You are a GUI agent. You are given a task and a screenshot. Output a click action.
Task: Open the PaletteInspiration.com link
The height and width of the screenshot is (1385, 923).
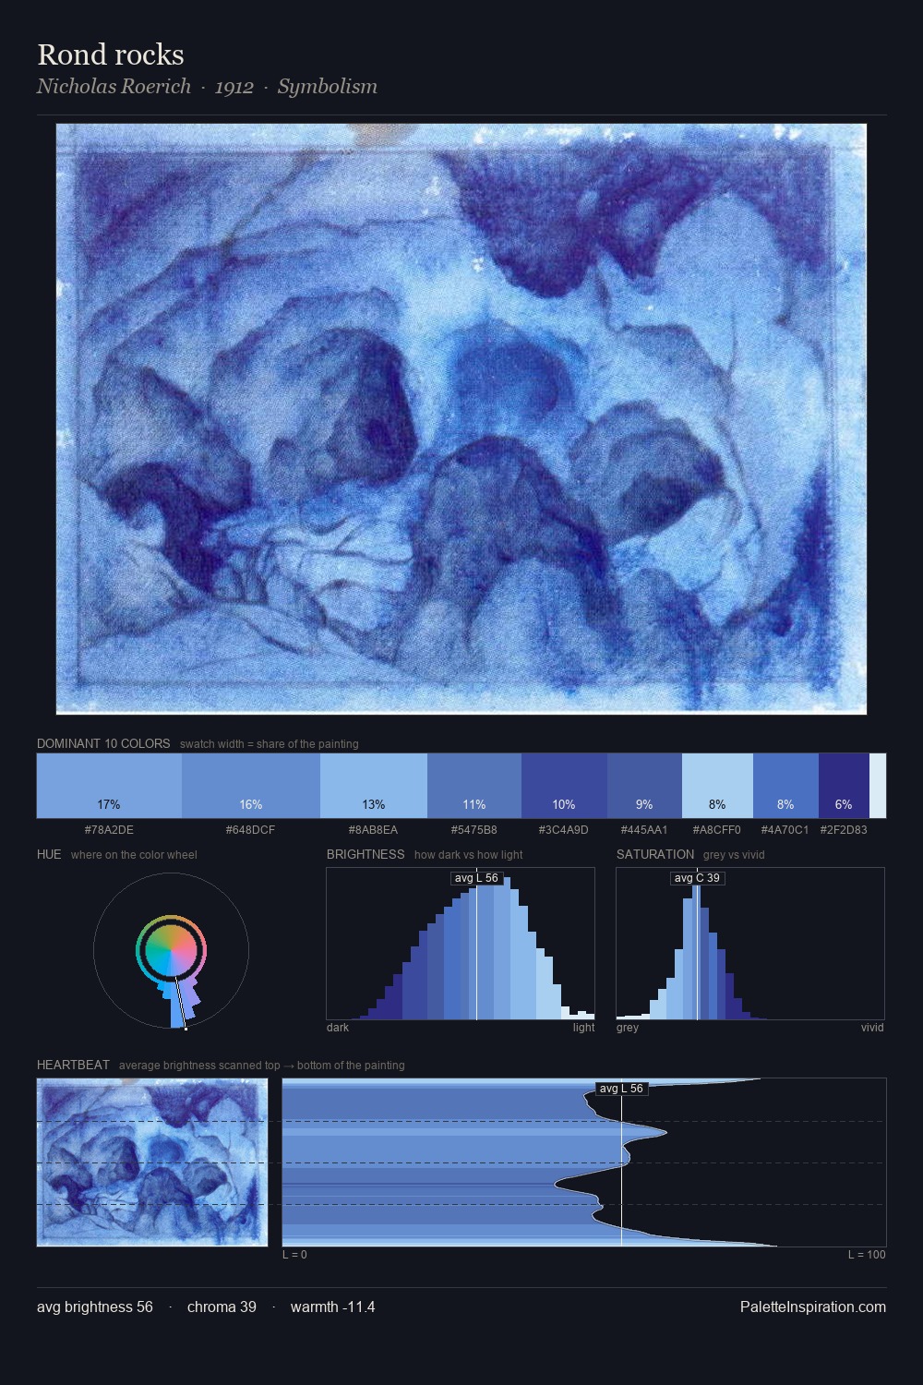813,1307
